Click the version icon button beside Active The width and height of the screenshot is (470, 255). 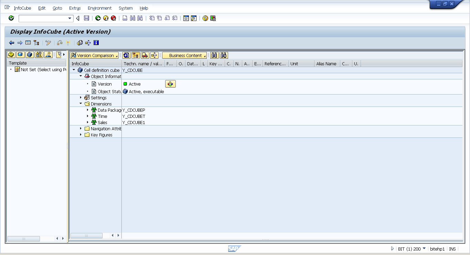click(x=170, y=84)
